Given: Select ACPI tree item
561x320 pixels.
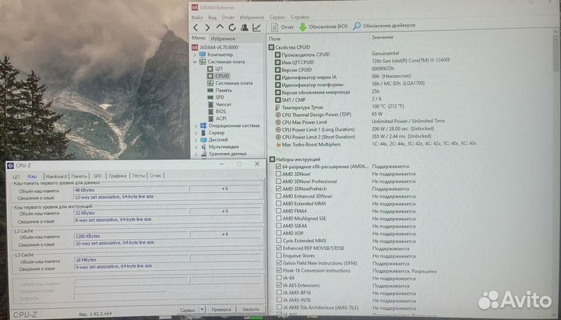Looking at the screenshot, I should click(x=217, y=118).
